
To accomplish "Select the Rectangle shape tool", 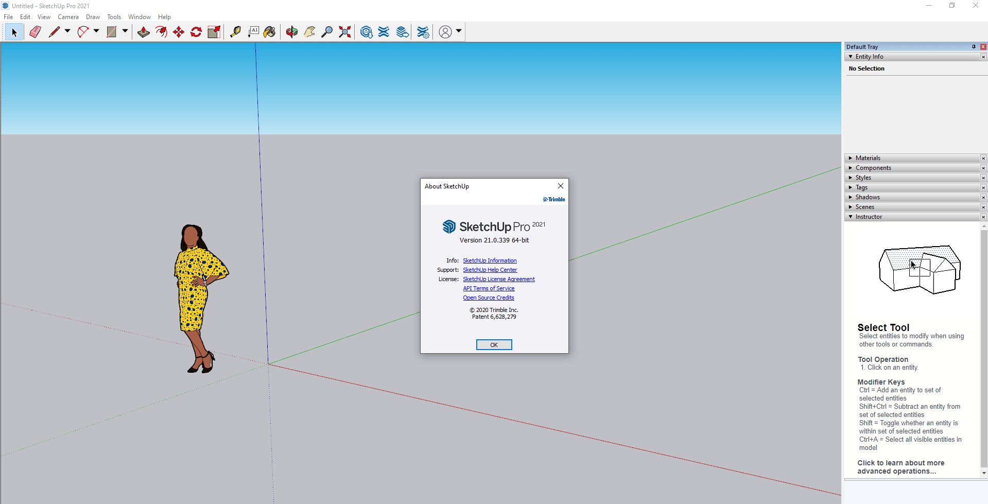I will coord(112,32).
